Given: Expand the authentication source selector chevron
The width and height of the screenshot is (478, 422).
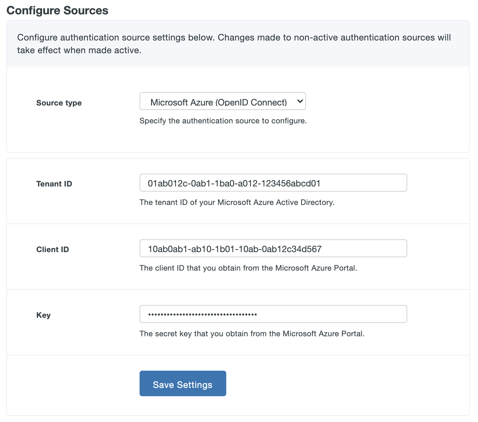Looking at the screenshot, I should (300, 101).
